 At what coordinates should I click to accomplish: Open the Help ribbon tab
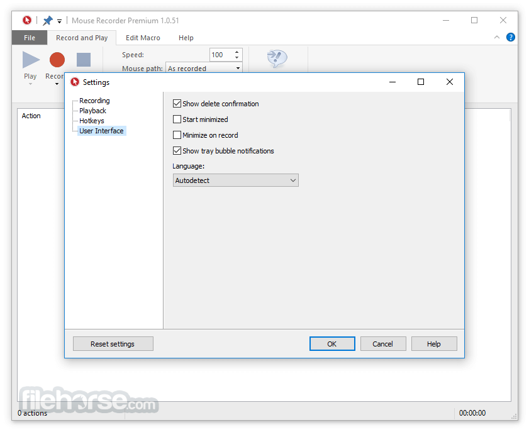(186, 38)
